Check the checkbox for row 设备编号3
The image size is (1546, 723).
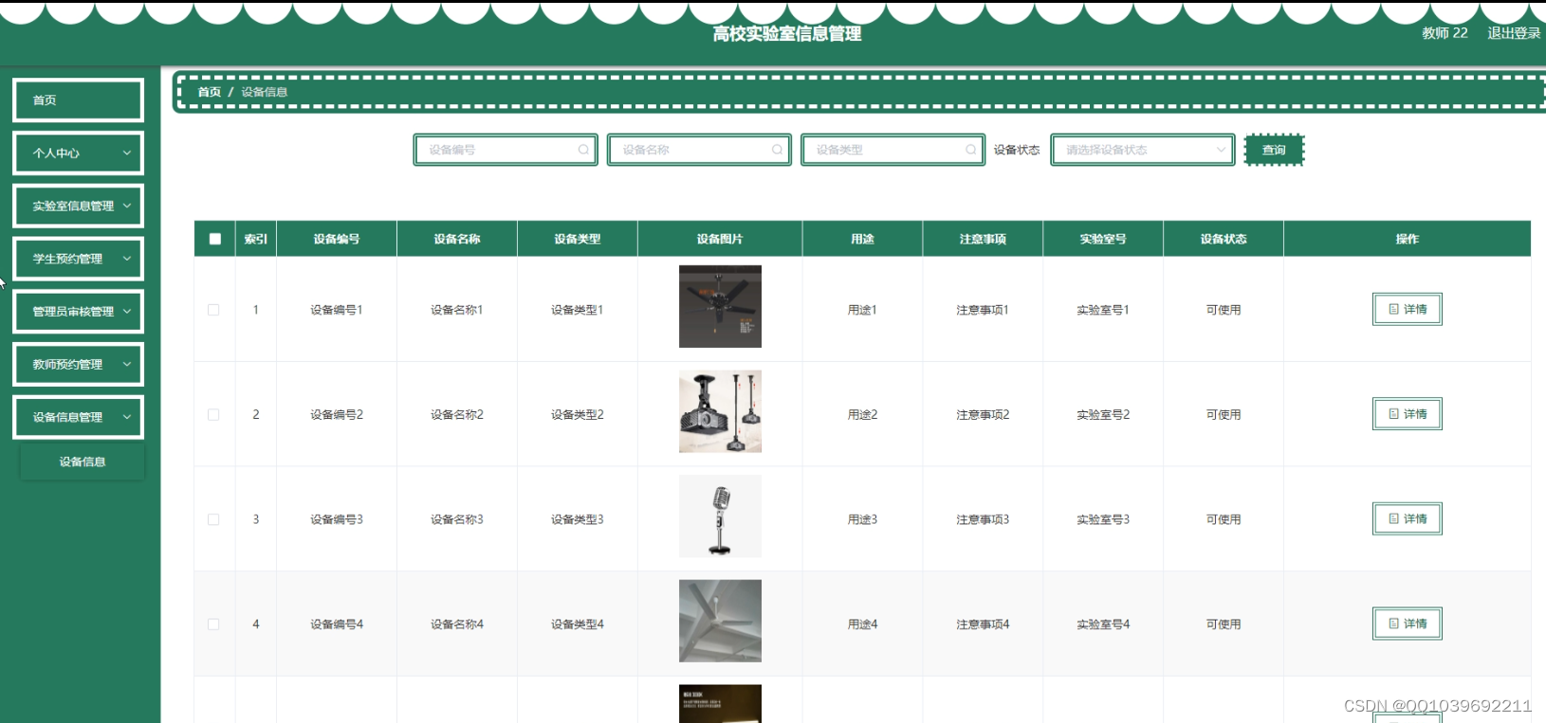click(213, 519)
